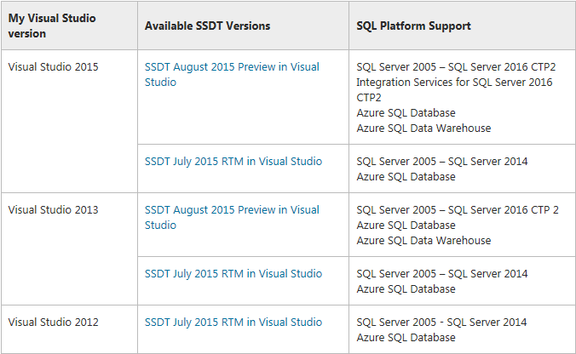
Task: Select 'SQL Server 2005 - SQL Server 2014' in Visual Studio 2012 row
Action: click(441, 322)
